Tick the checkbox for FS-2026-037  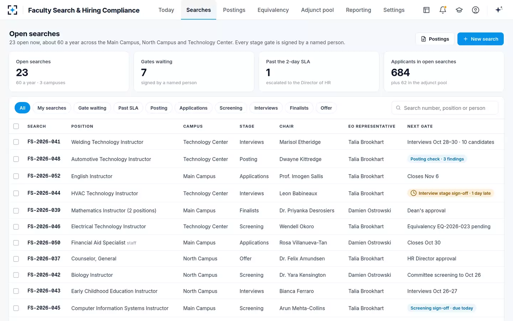tap(16, 259)
